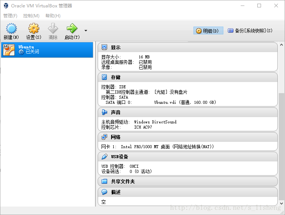Click the powered-off status icon under Ubuntu
The image size is (285, 215).
21,52
